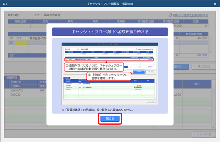
Task: Open the 明細情報 tab
Action: point(12,78)
